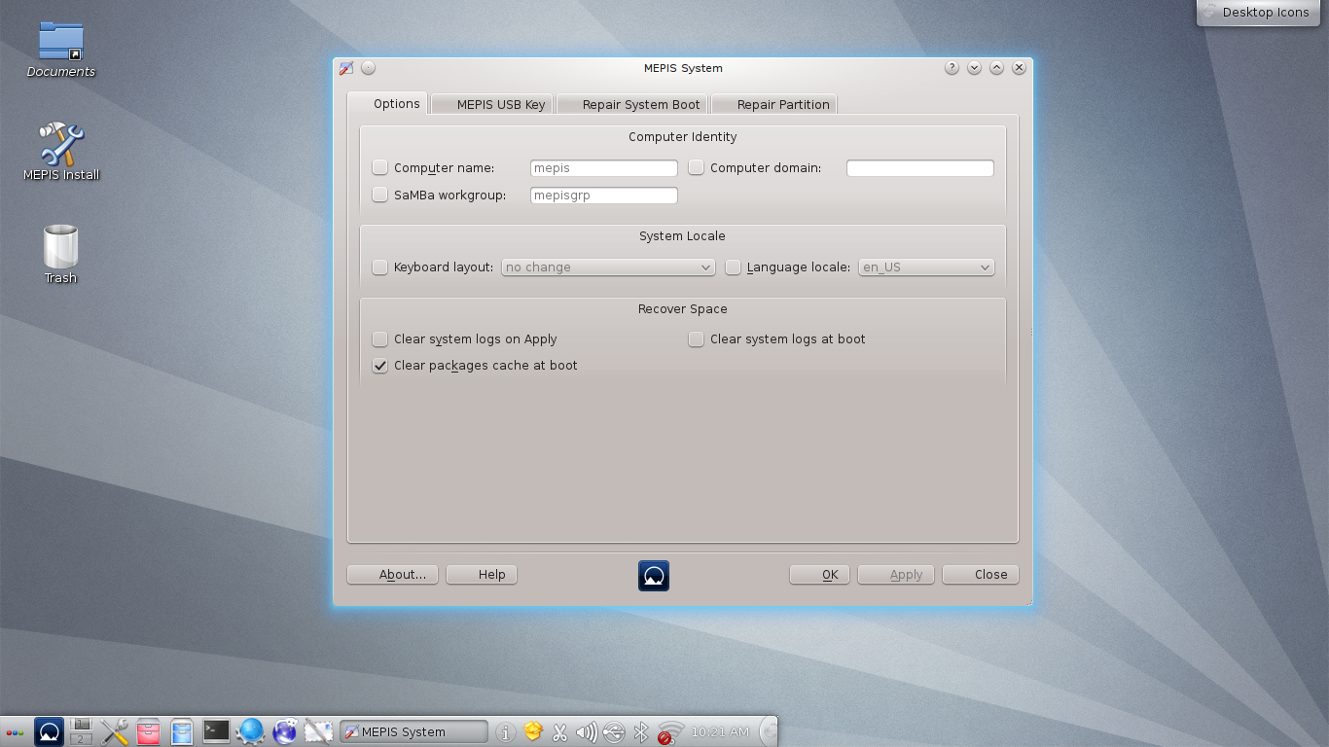Click the MEPIS logo in dialog footer
The height and width of the screenshot is (747, 1329).
pos(654,576)
